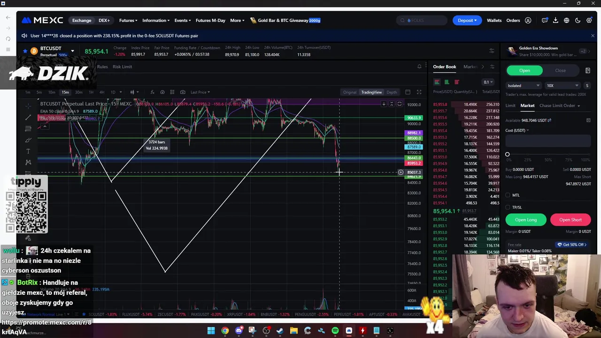The image size is (601, 338).
Task: Show asks-only order book view
Action: [x=456, y=82]
